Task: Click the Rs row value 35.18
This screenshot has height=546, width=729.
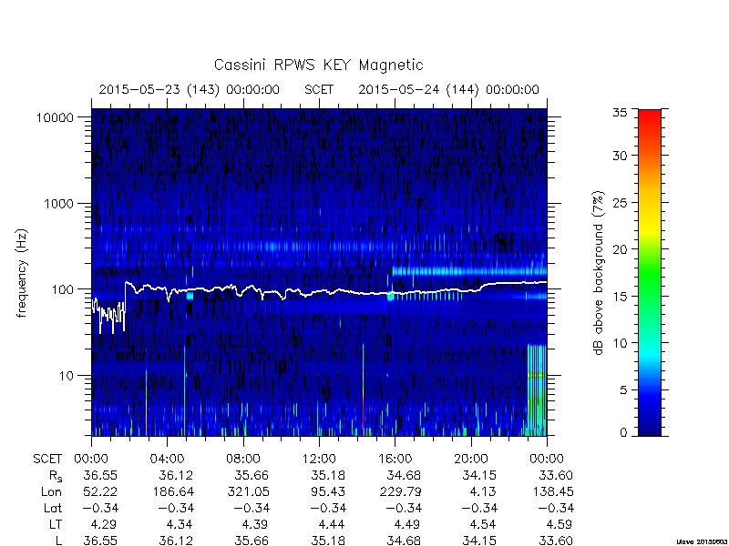Action: tap(328, 475)
